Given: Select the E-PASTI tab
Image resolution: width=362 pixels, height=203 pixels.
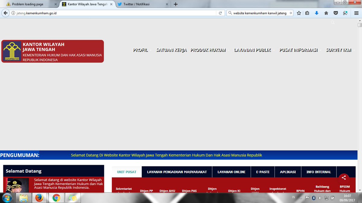Looking at the screenshot, I should [263, 172].
